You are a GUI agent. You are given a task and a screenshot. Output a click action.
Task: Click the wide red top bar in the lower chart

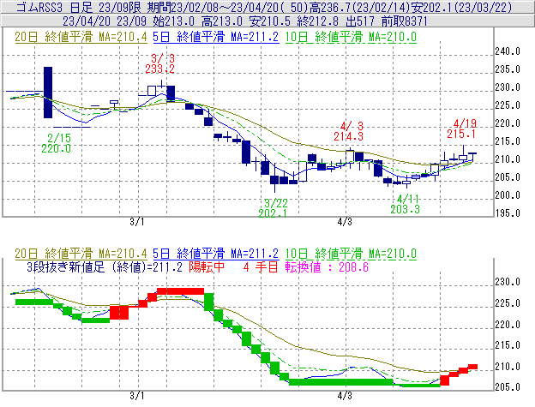(x=181, y=291)
